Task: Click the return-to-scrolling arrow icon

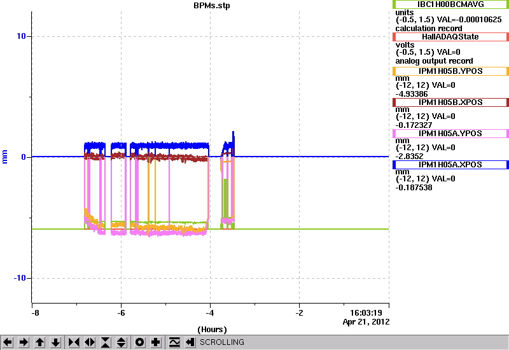Action: (190, 342)
